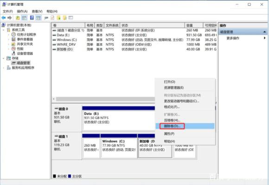This screenshot has width=269, height=185.
Task: Click the forward arrow toolbar icon
Action: pos(10,18)
